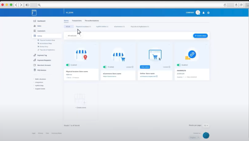
Task: Switch to the Pre-authorizations tab
Action: [92, 21]
